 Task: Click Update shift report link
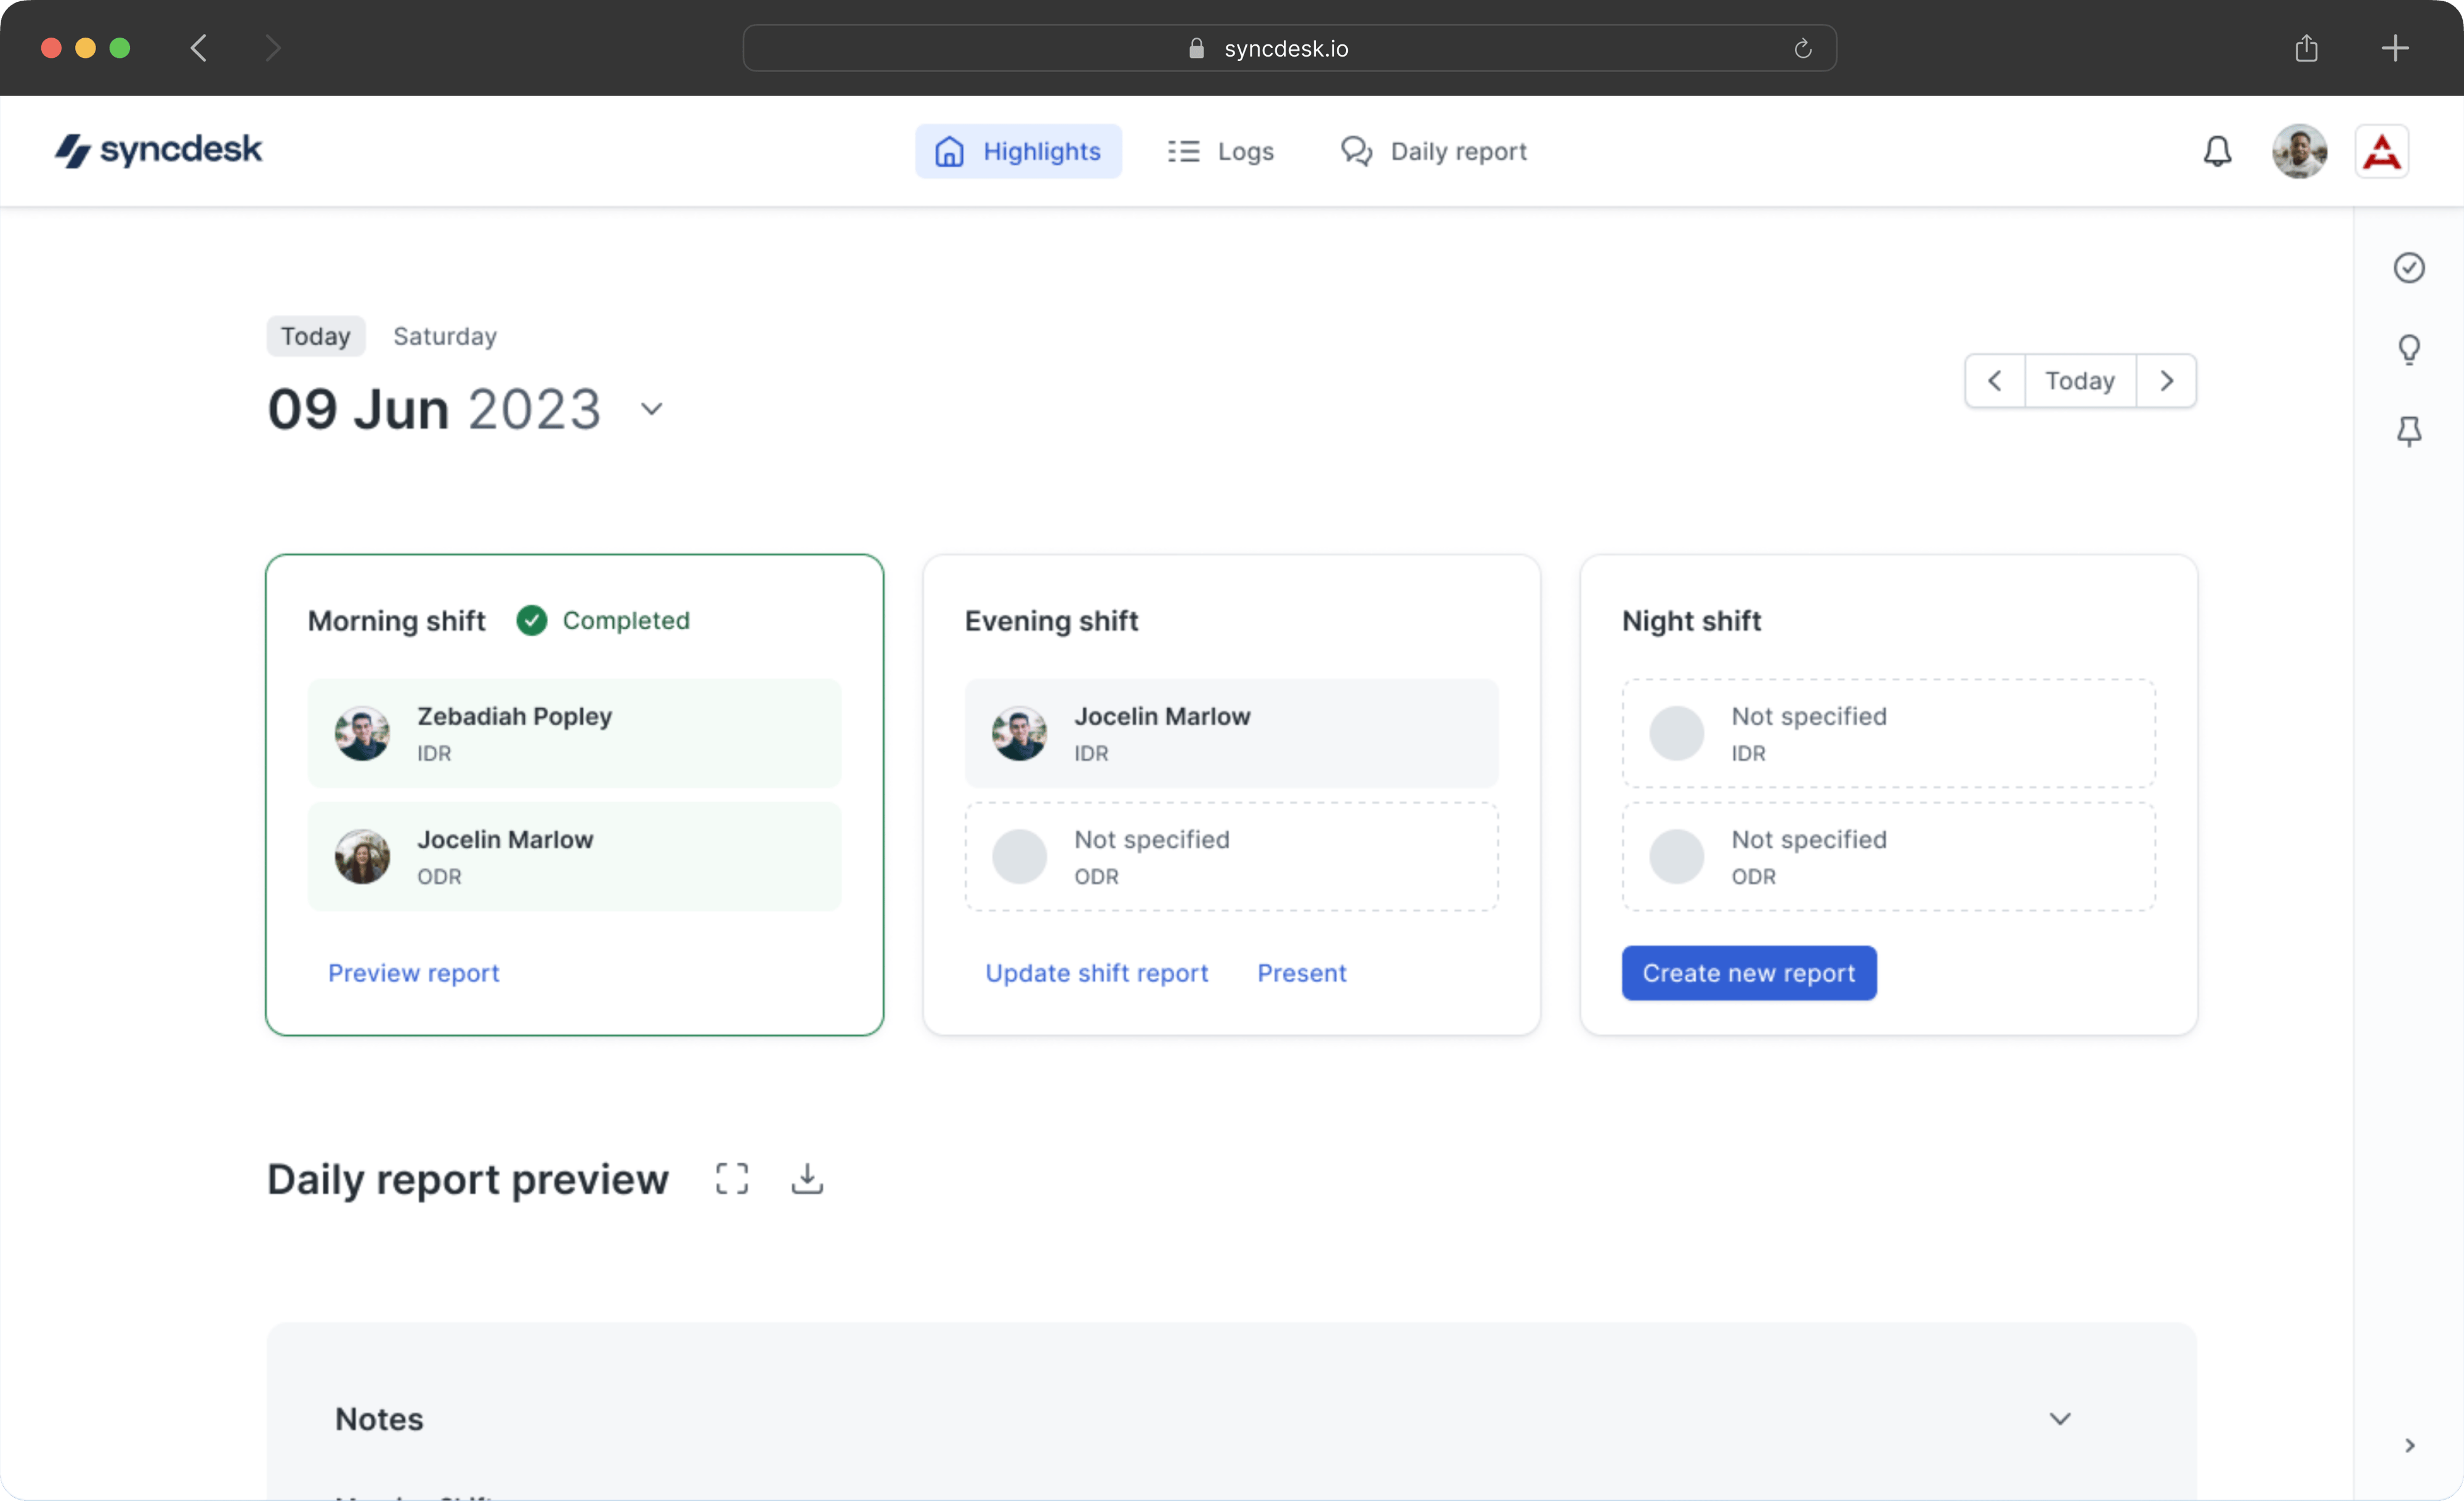[x=1096, y=972]
